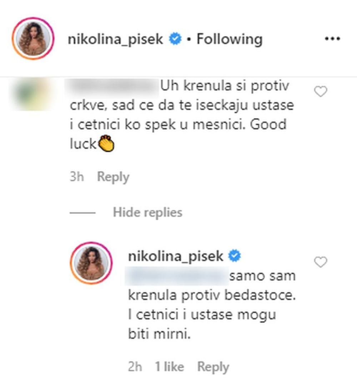Image resolution: width=357 pixels, height=387 pixels.
Task: Open the profile picture in the post header
Action: [x=33, y=38]
